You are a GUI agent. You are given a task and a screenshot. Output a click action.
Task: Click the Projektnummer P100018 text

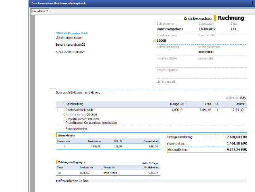pyautogui.click(x=82, y=118)
